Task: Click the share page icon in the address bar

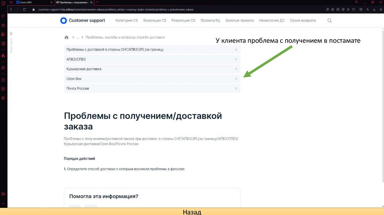Action: (333, 9)
